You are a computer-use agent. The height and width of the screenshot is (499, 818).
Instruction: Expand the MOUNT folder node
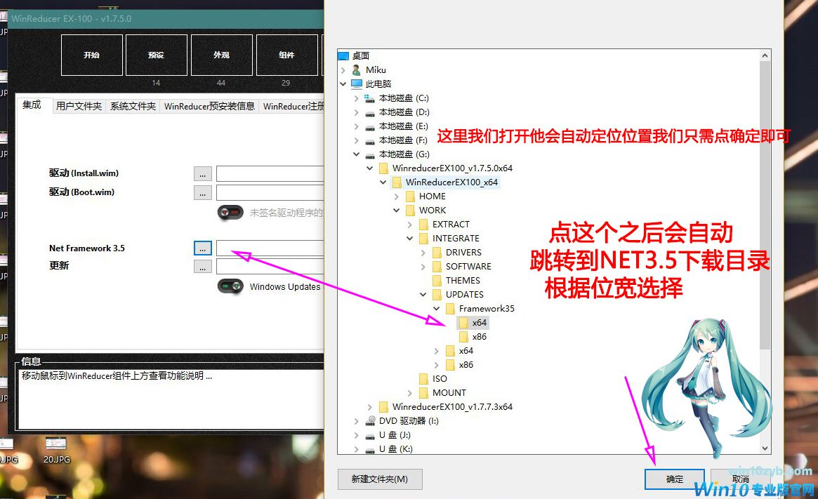[410, 393]
